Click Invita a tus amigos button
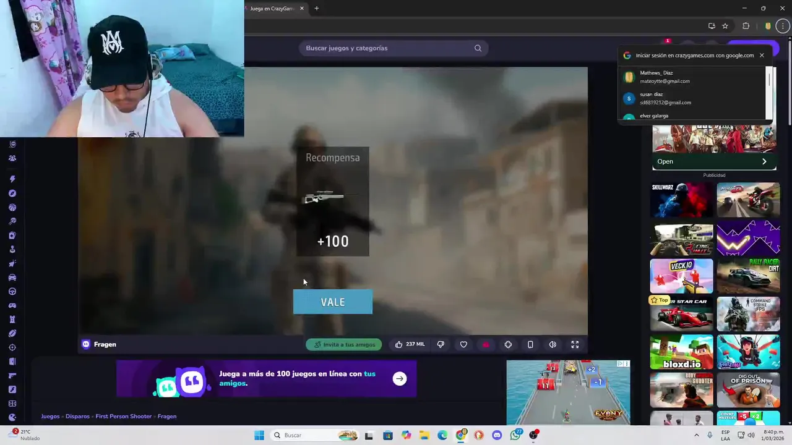792x445 pixels. pos(344,344)
